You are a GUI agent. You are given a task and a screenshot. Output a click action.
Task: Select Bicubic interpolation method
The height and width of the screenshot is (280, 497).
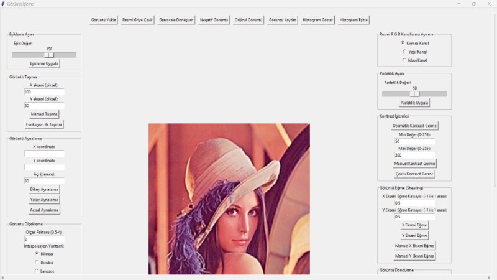coord(37,262)
